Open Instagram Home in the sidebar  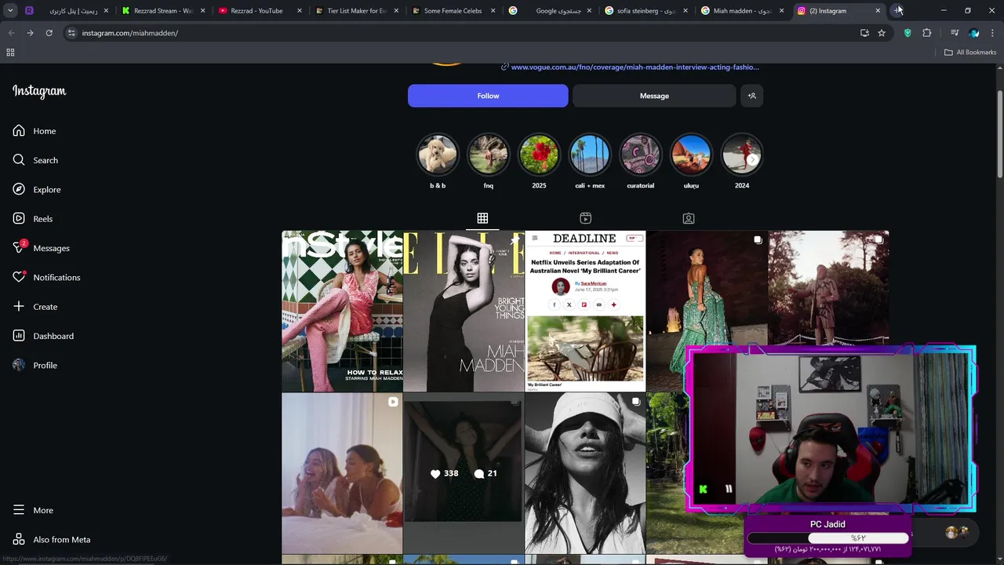coord(34,131)
